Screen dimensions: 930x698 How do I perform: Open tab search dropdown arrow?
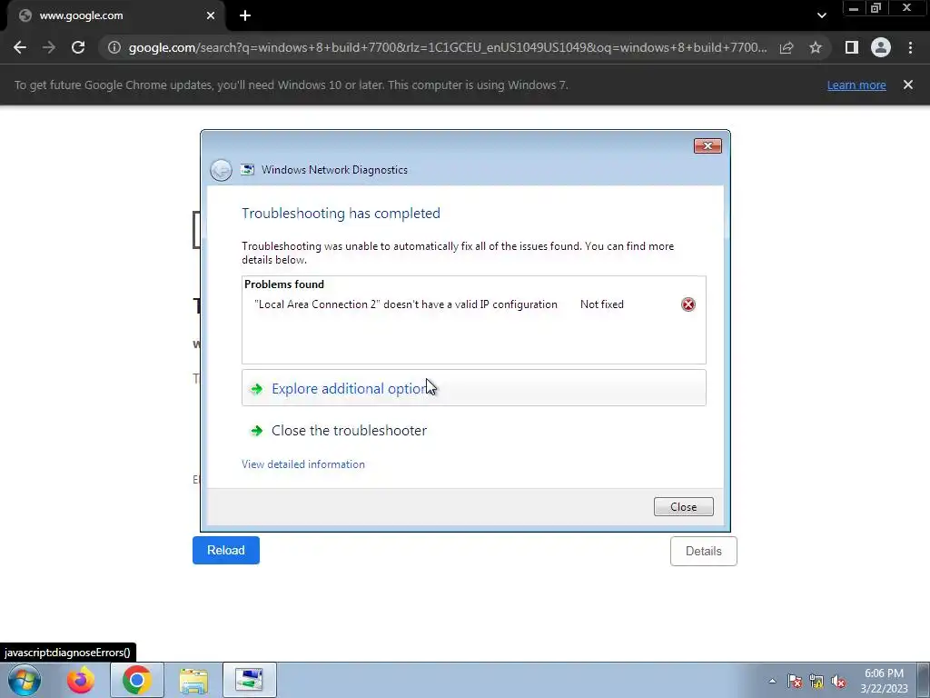coord(821,16)
